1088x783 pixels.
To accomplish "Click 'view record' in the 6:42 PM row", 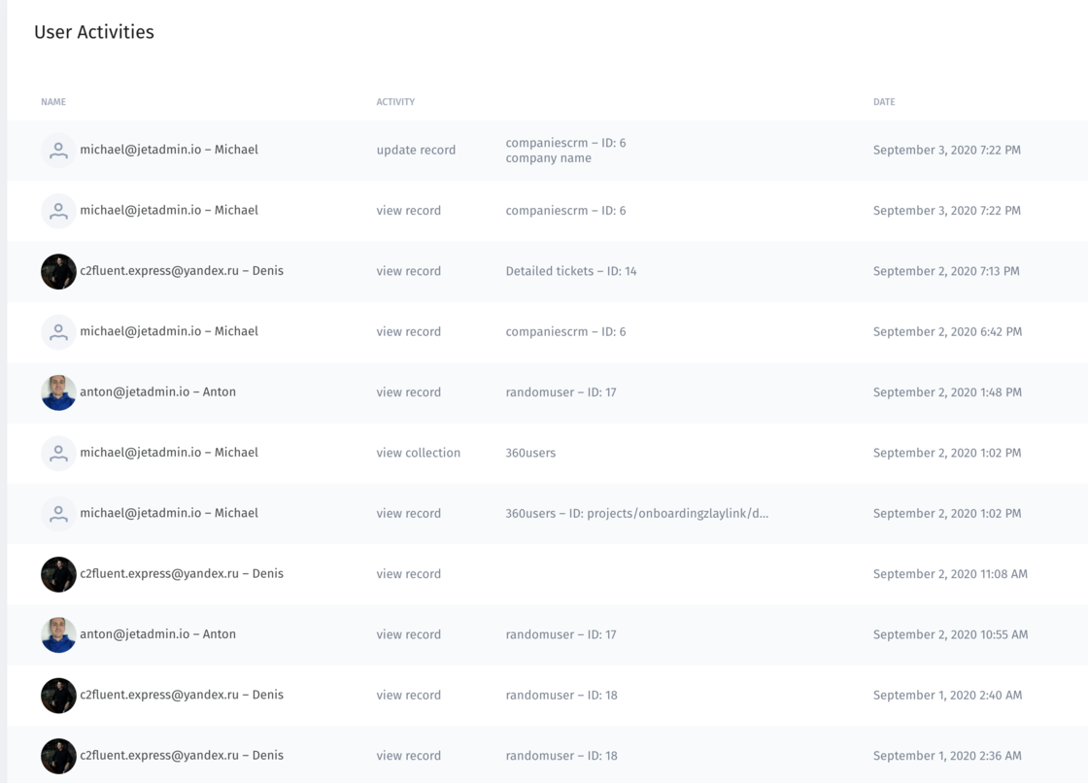I will pos(409,332).
